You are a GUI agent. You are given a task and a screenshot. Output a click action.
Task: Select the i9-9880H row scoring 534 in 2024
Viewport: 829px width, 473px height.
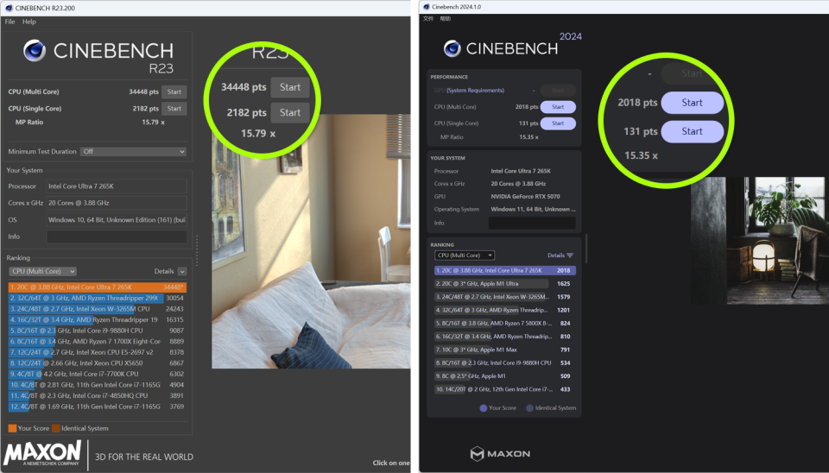505,363
